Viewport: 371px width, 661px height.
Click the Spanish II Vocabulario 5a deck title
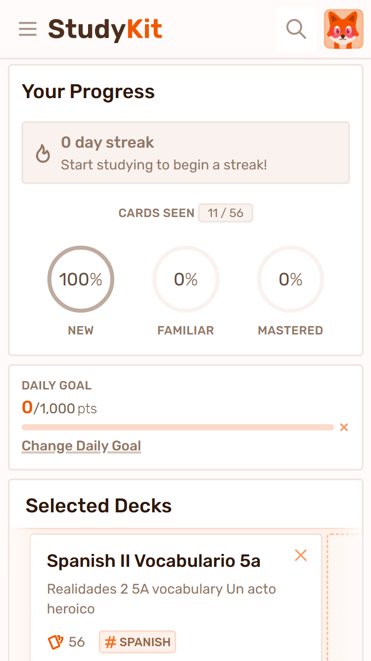pyautogui.click(x=153, y=560)
